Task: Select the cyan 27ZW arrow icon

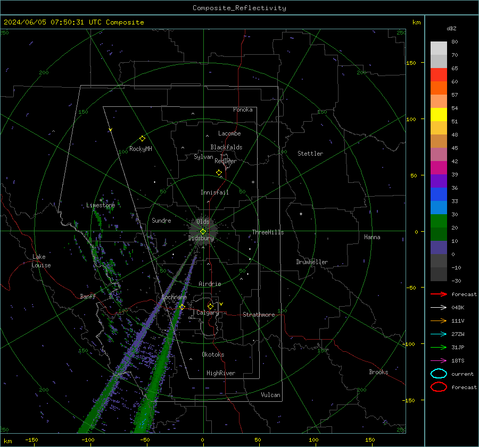Action: point(439,334)
